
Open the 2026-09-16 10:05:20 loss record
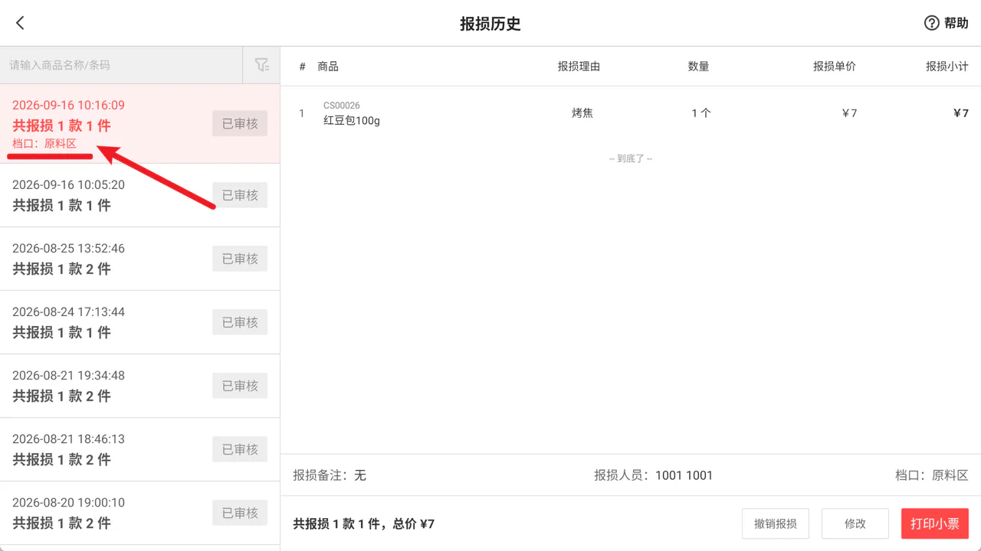pyautogui.click(x=139, y=195)
